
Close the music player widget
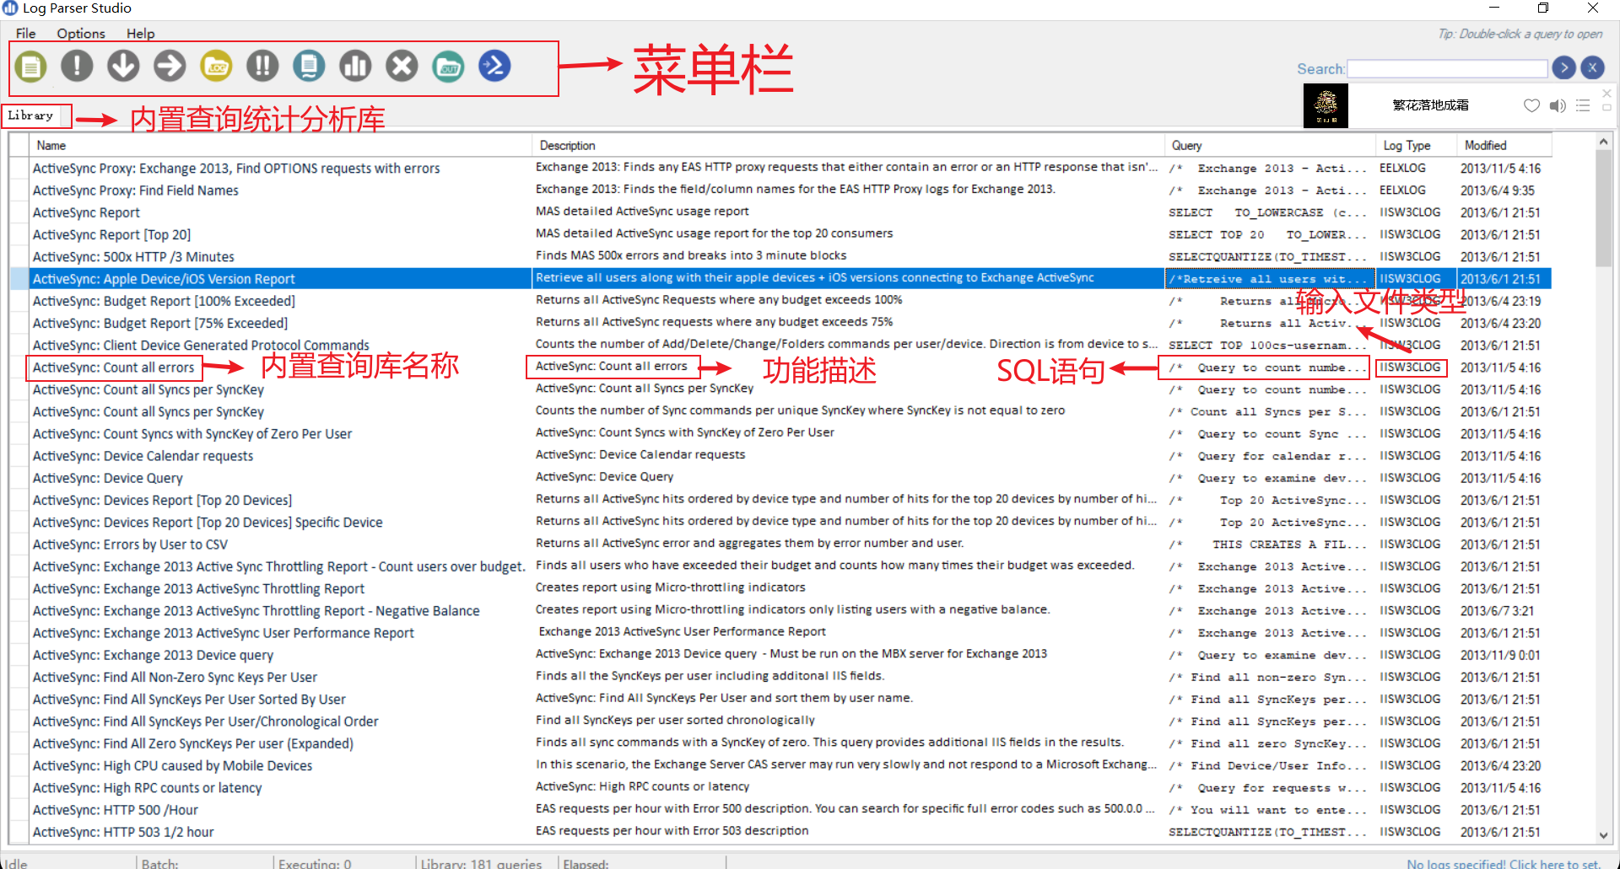tap(1606, 93)
